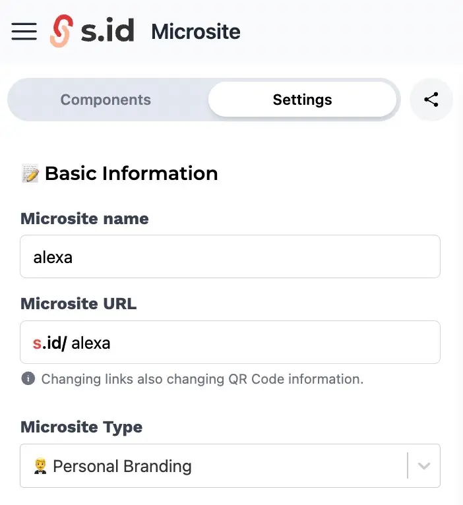Image resolution: width=463 pixels, height=505 pixels.
Task: Click the Basic Information heading
Action: 131,173
